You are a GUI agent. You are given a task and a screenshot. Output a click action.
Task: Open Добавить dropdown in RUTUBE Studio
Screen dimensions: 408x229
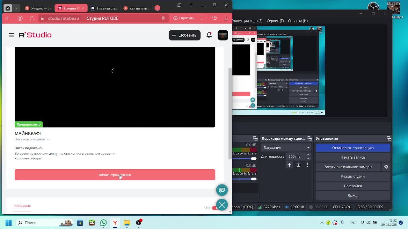point(185,35)
